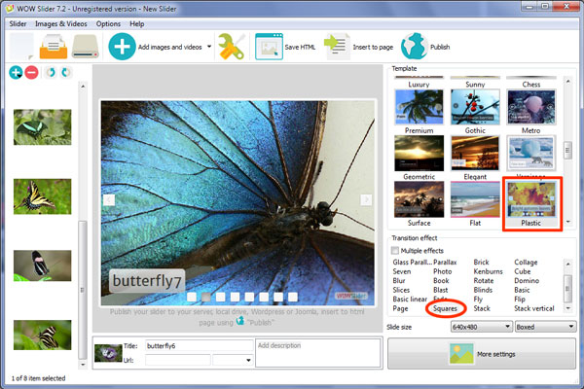Open the Slider menu
This screenshot has height=389, width=584.
[x=18, y=23]
